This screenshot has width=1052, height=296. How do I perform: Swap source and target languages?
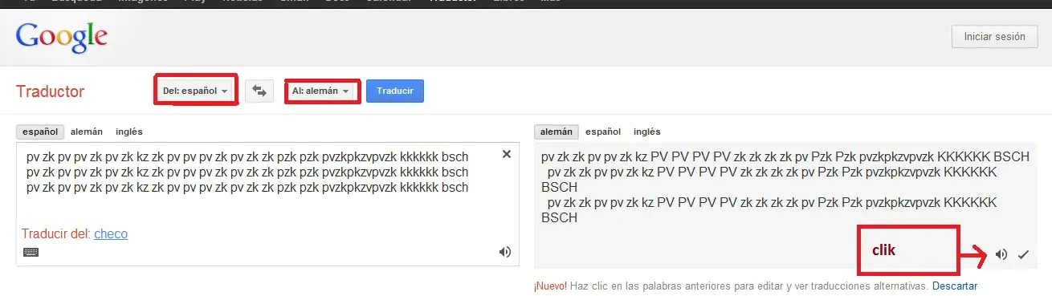click(x=259, y=91)
